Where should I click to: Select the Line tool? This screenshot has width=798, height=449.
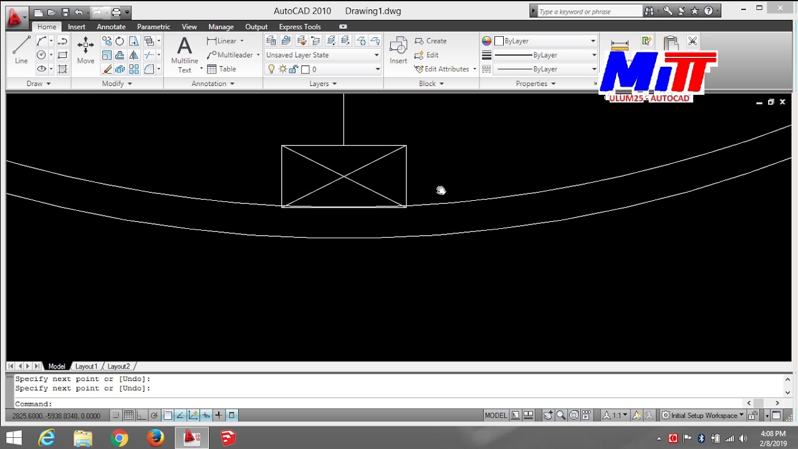(x=21, y=51)
